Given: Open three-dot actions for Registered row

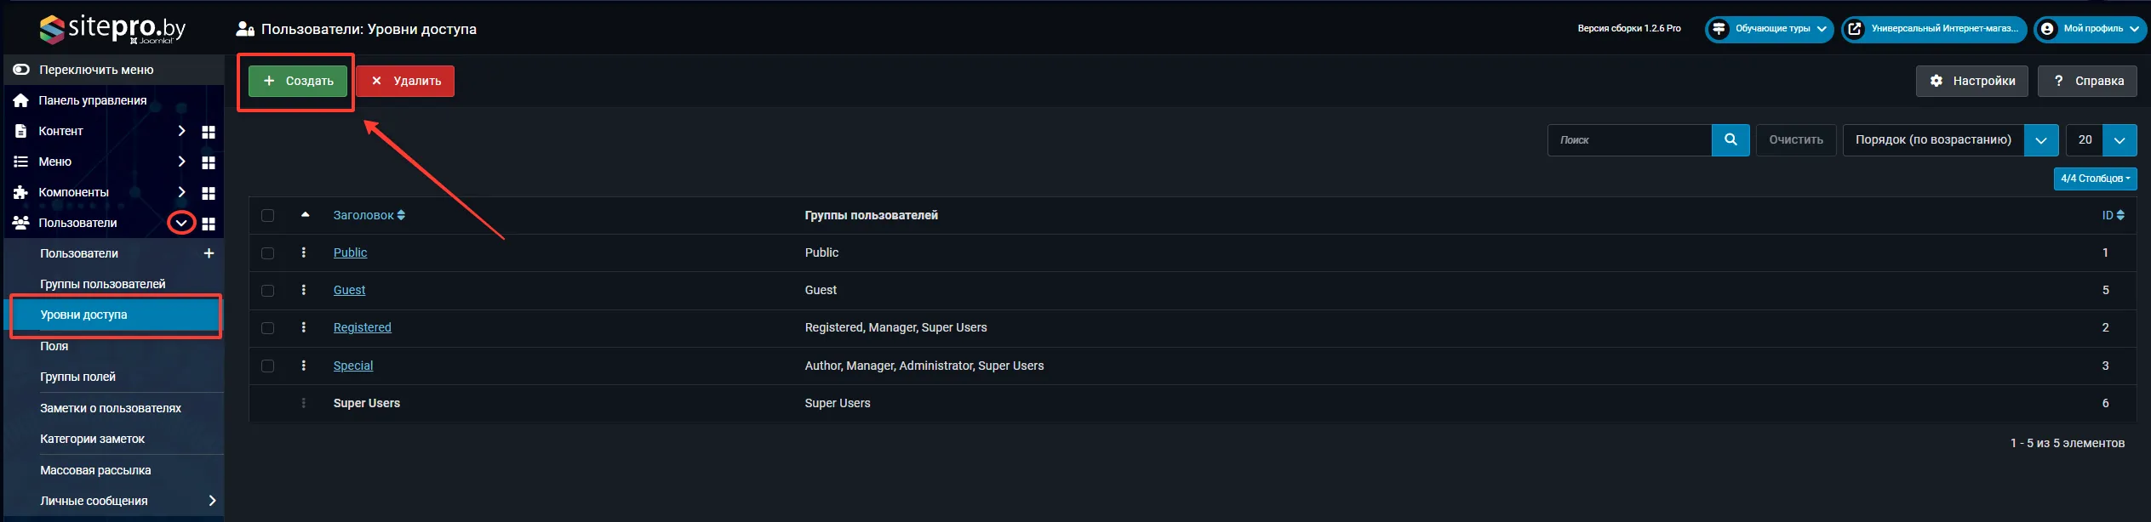Looking at the screenshot, I should (x=304, y=327).
